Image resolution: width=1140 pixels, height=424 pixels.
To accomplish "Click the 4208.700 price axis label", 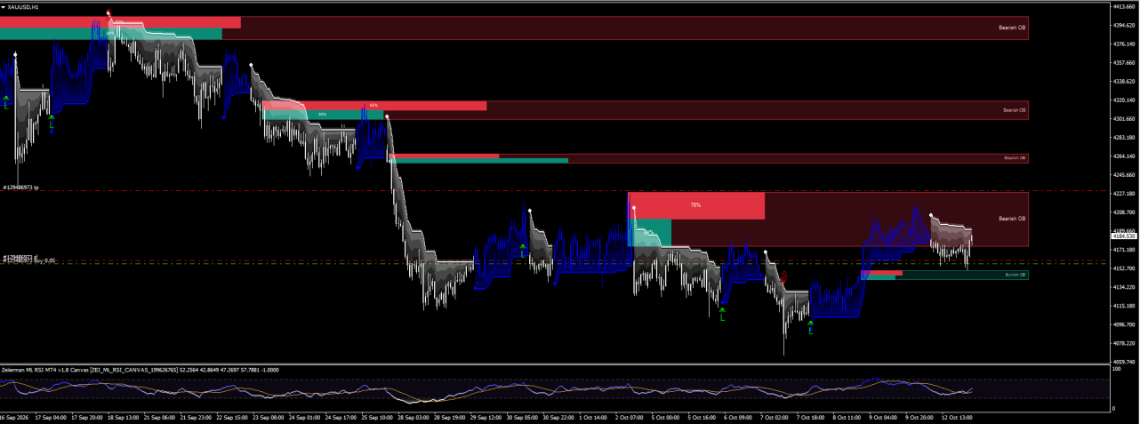I will [1125, 212].
